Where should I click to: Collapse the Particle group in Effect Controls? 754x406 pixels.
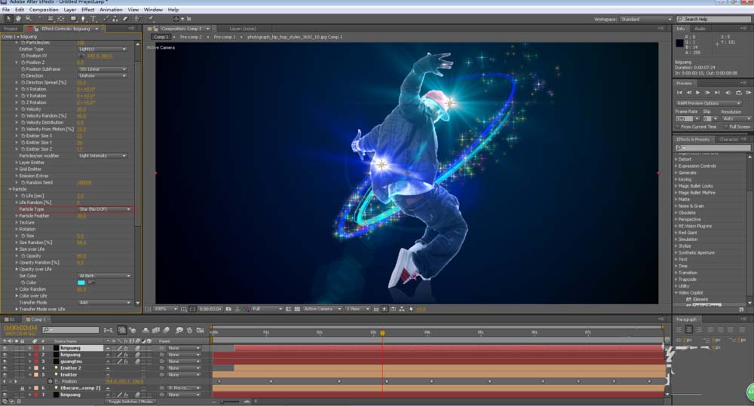[10, 189]
